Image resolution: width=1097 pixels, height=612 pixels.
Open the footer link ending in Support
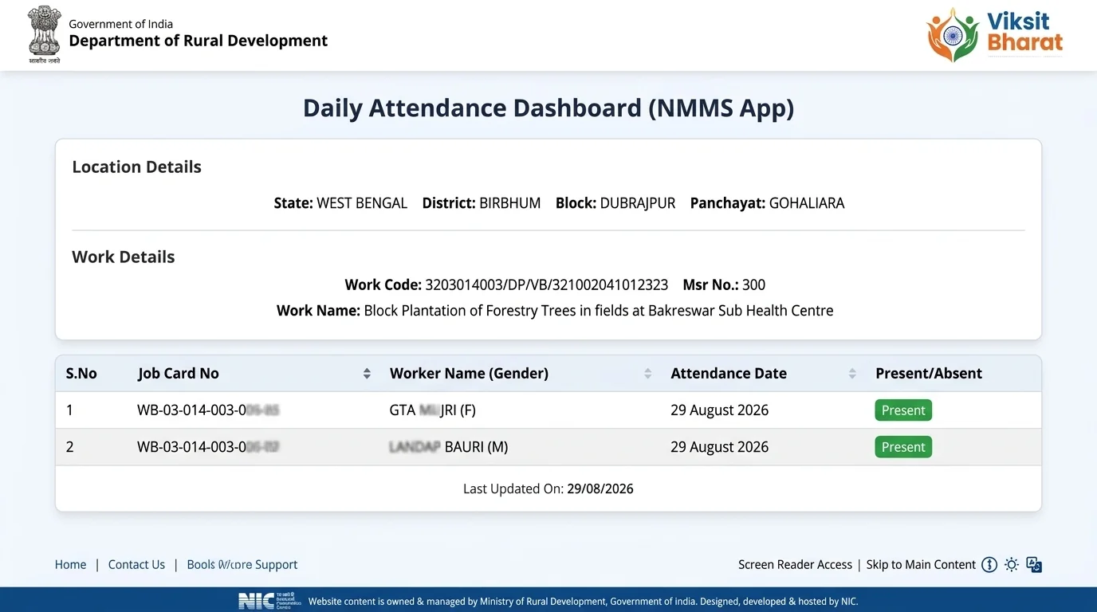tap(242, 565)
